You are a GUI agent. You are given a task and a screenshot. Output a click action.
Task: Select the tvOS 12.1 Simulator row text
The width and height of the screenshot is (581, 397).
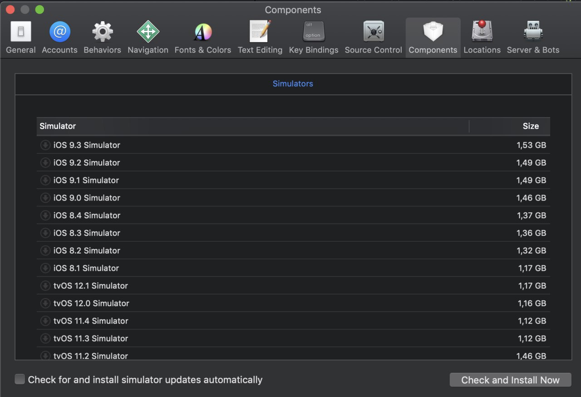pos(91,285)
